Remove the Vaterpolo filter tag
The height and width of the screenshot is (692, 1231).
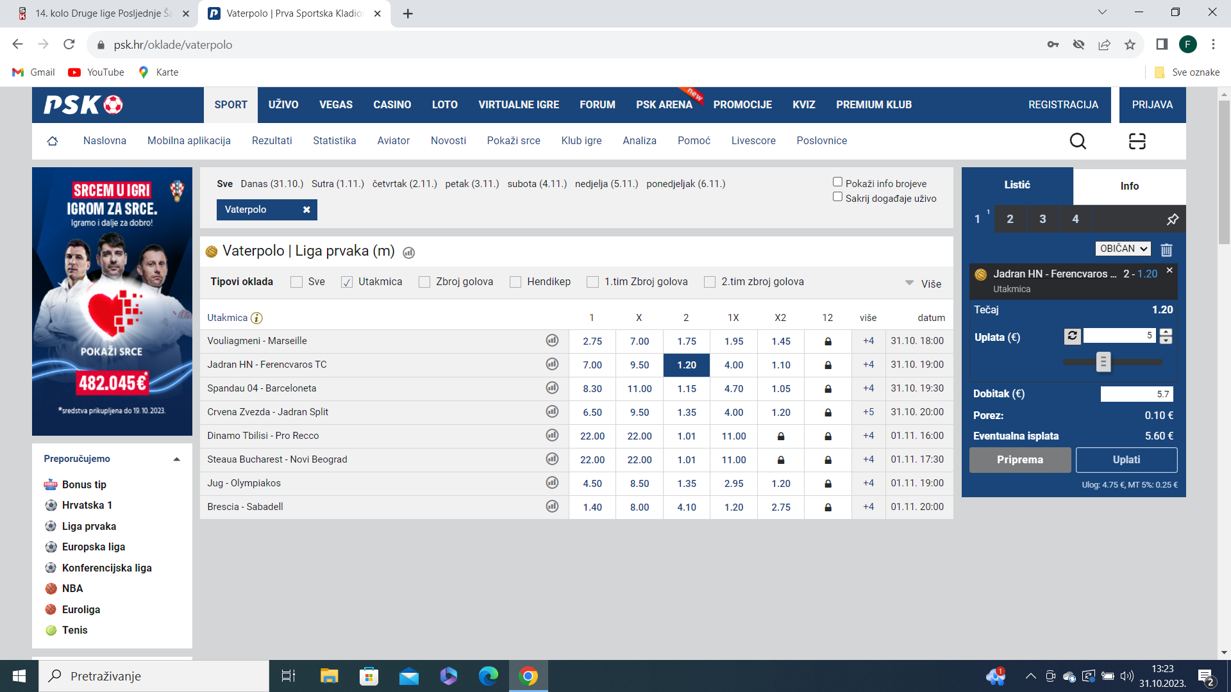coord(306,210)
